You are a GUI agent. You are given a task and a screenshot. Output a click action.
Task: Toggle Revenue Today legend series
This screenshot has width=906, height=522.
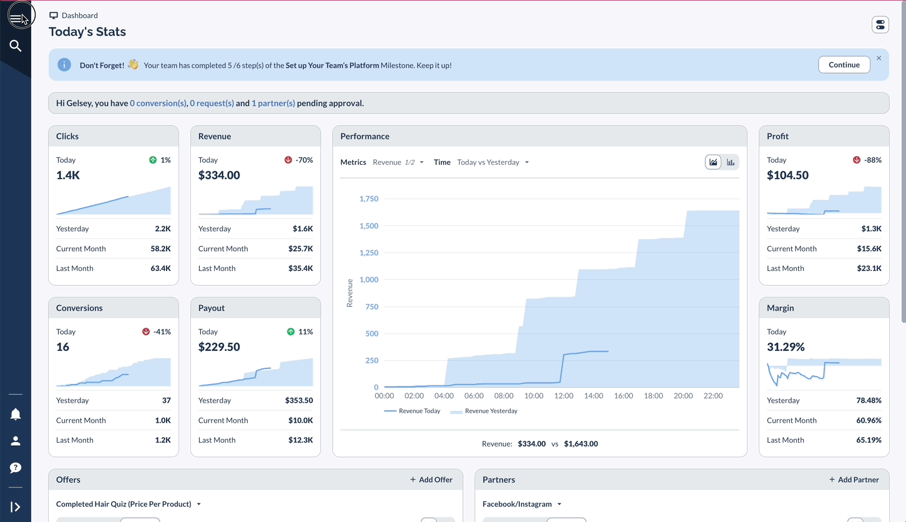[x=412, y=411]
